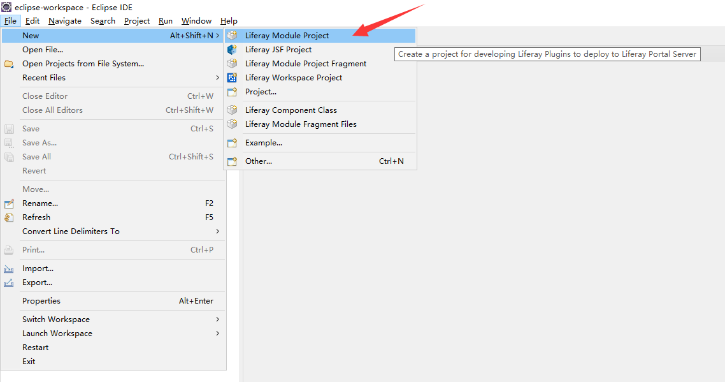Click the Open Projects folder icon

[9, 63]
